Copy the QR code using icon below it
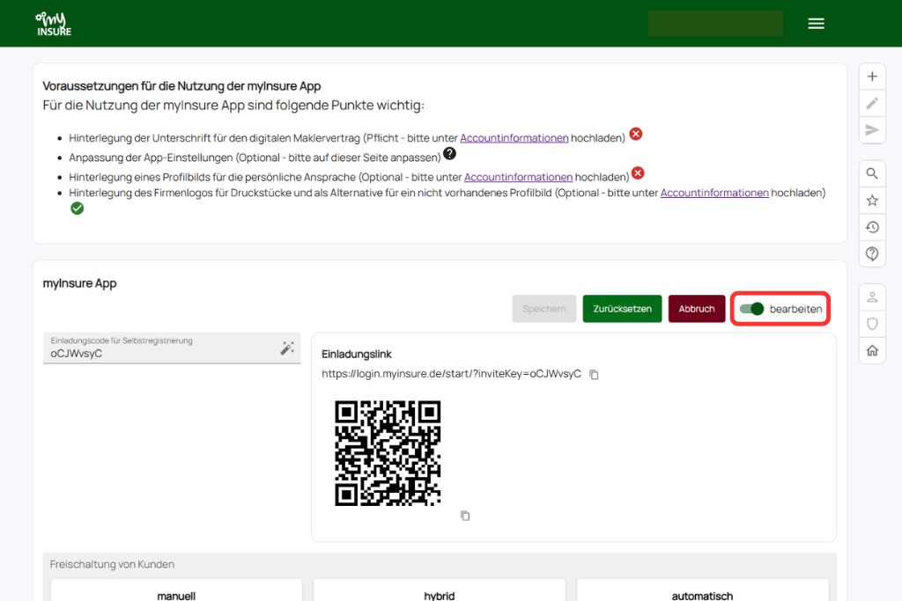 [x=465, y=516]
